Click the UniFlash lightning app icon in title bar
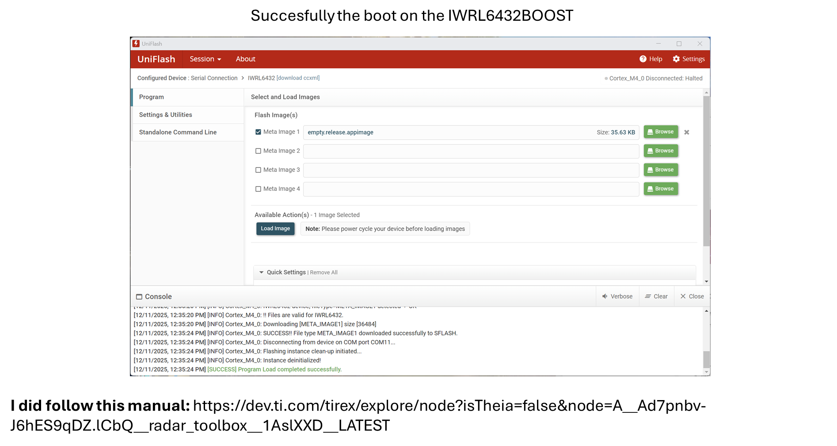 pos(136,44)
